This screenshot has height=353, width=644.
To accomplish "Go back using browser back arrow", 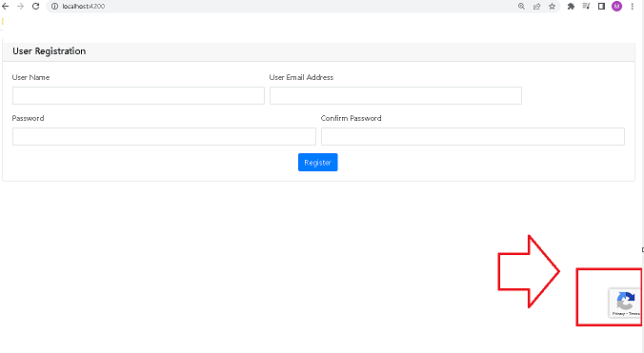I will (6, 6).
